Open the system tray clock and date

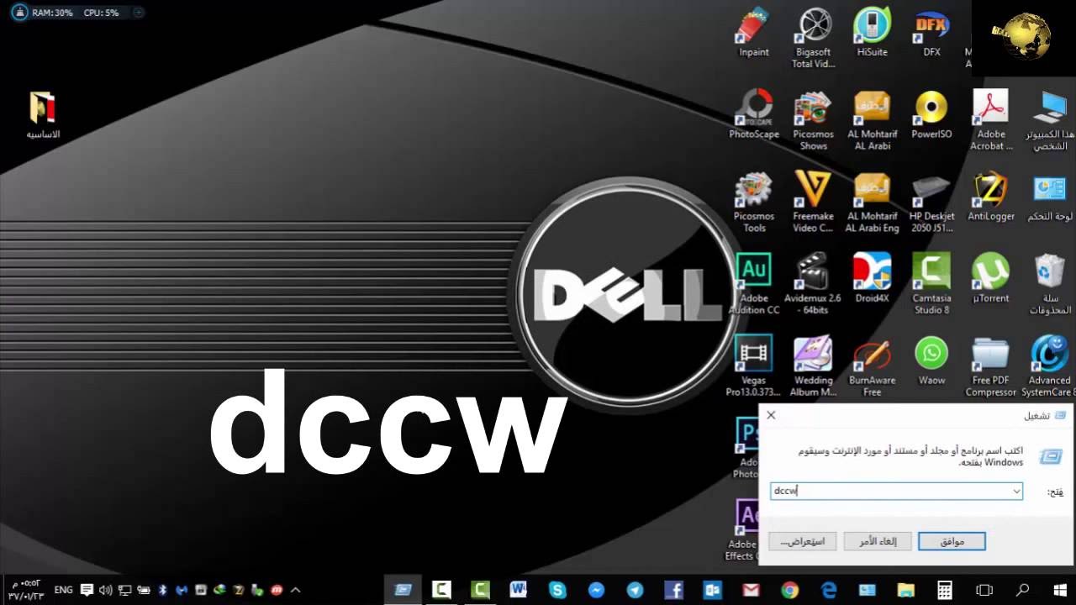coord(25,589)
